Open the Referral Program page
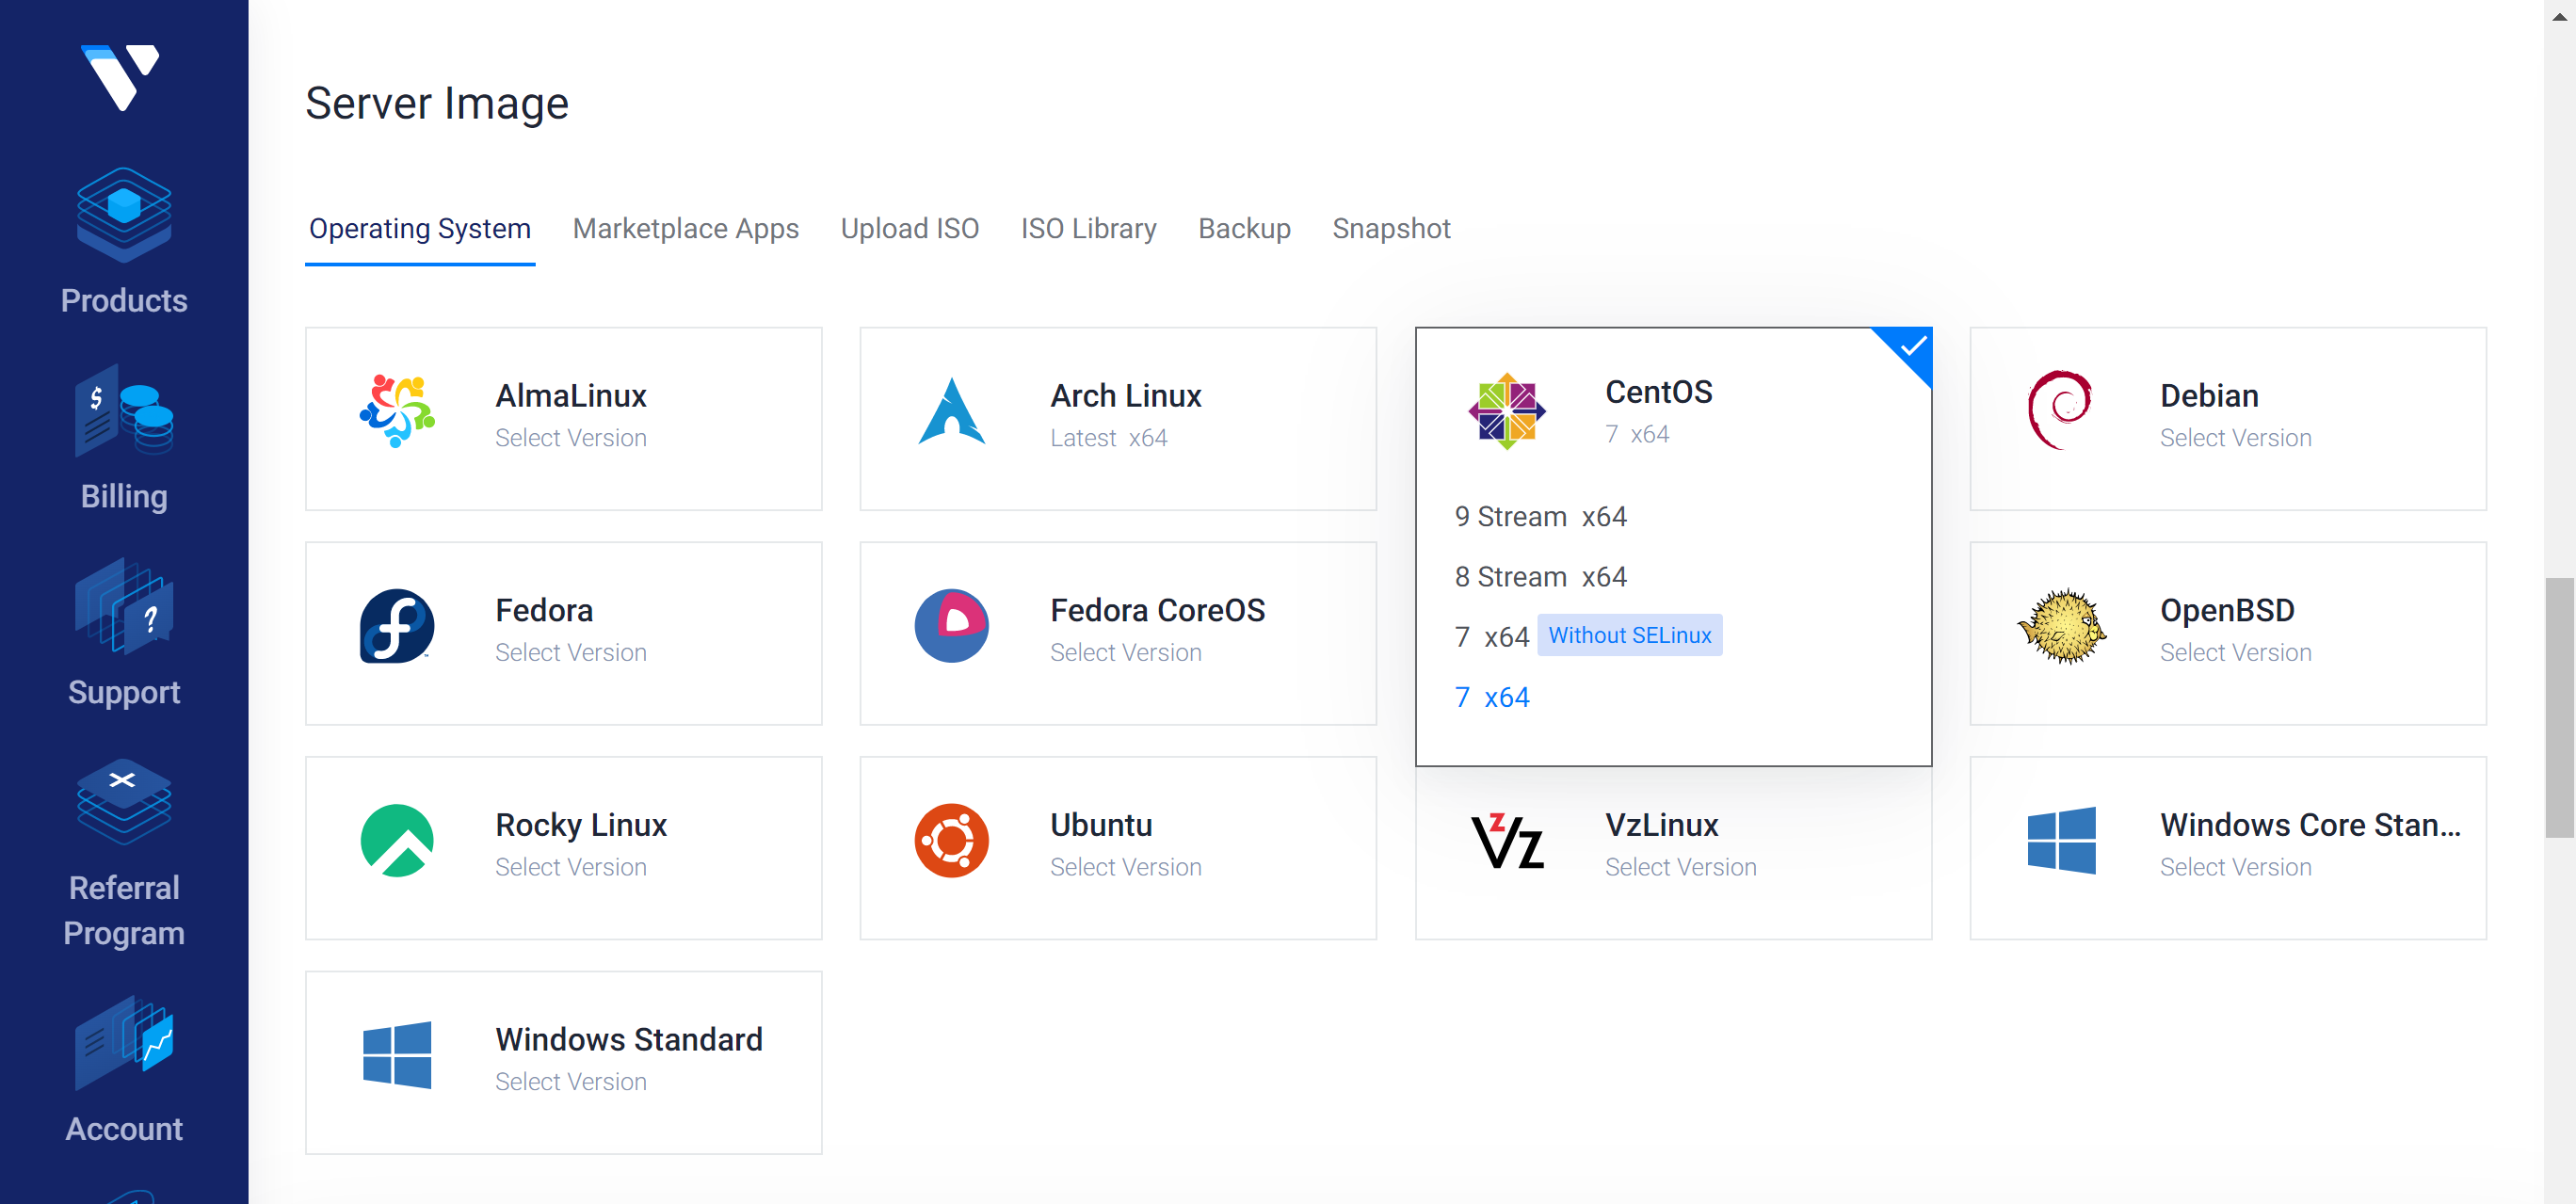Image resolution: width=2576 pixels, height=1204 pixels. (123, 855)
